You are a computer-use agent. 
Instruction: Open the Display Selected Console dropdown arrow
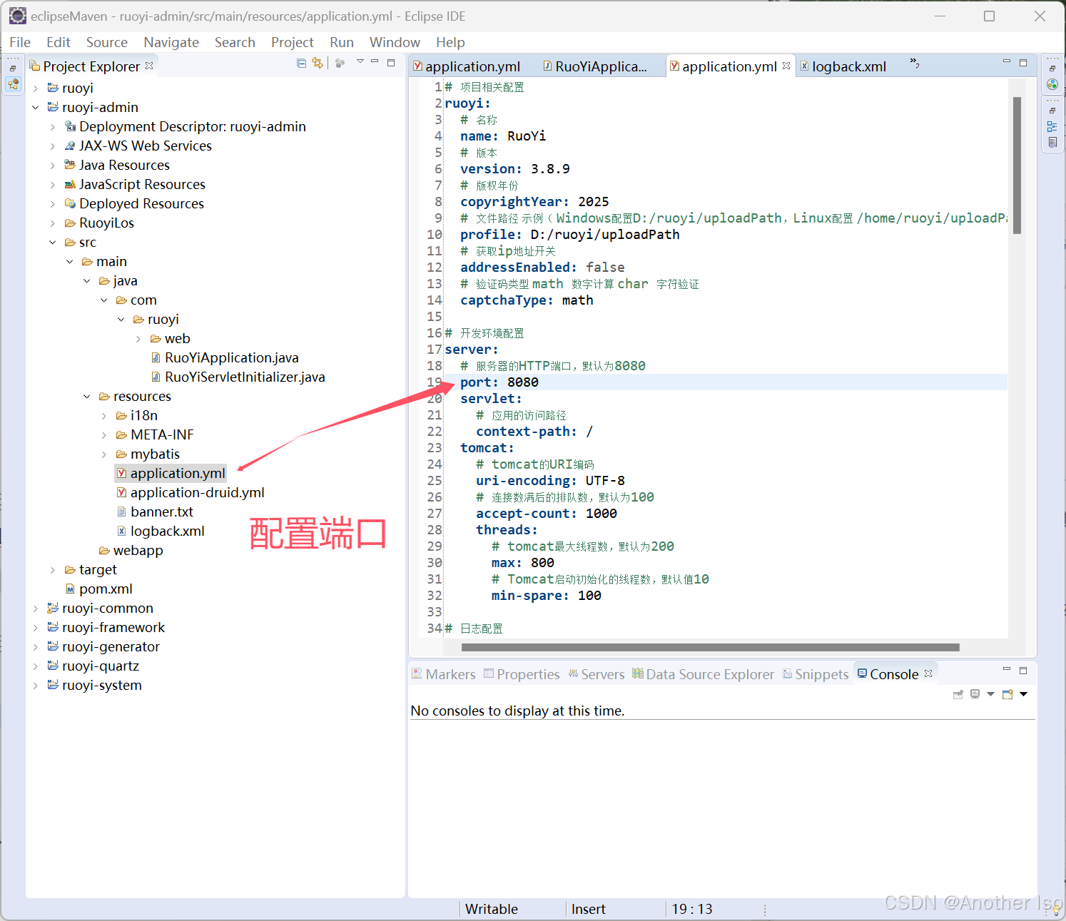[x=990, y=694]
